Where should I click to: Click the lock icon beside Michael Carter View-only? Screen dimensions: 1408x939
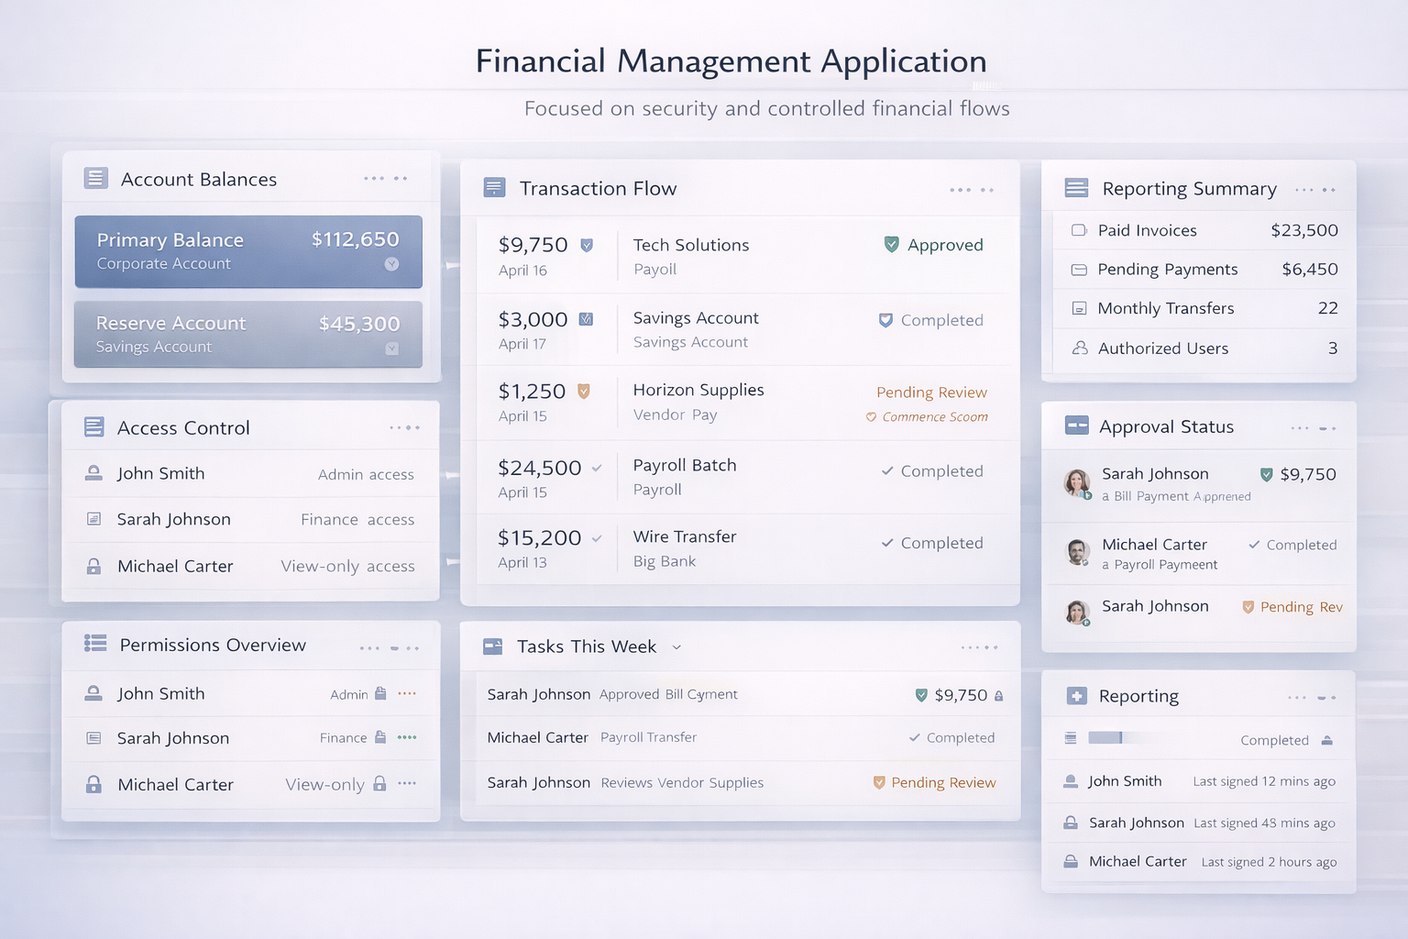[x=379, y=784]
